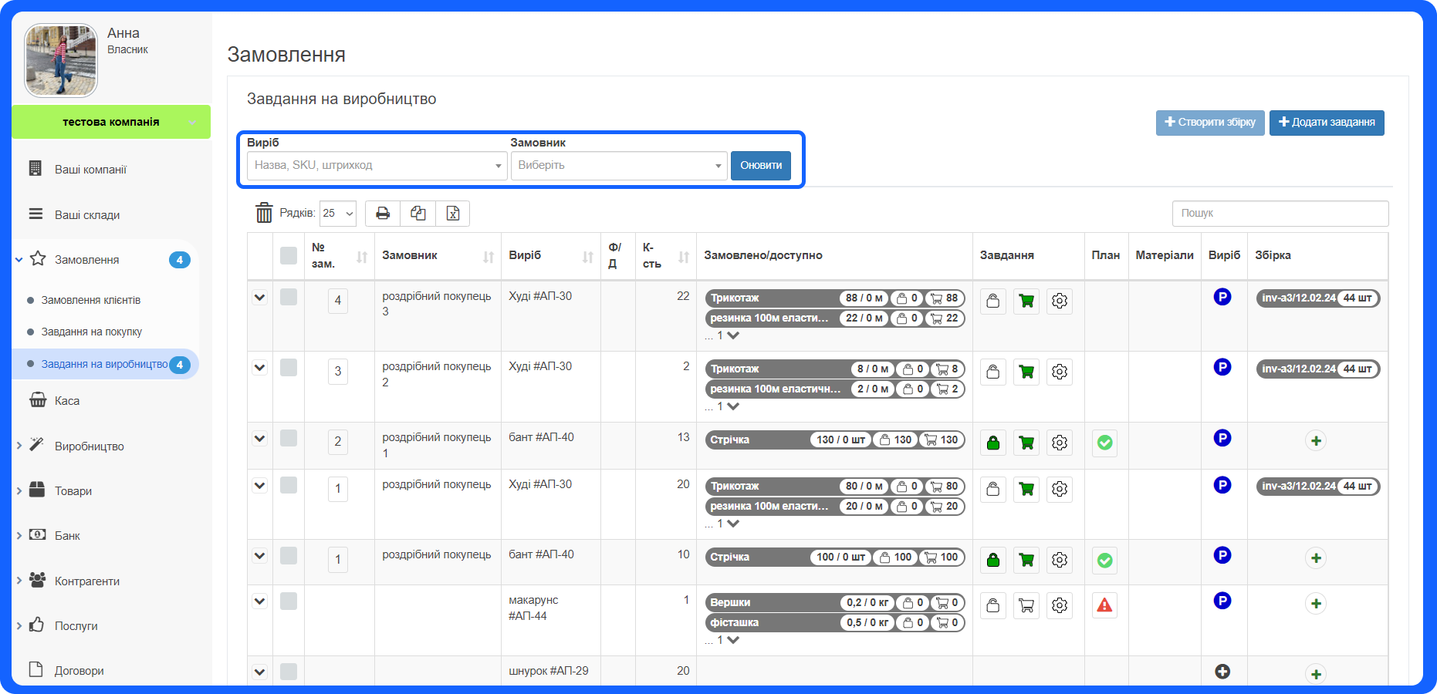
Task: Check the row checkbox for шнурок #АП-29
Action: [x=289, y=672]
